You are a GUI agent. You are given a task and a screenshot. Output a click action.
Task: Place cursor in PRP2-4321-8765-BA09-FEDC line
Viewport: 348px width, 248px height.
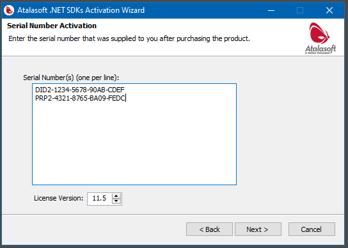(80, 98)
